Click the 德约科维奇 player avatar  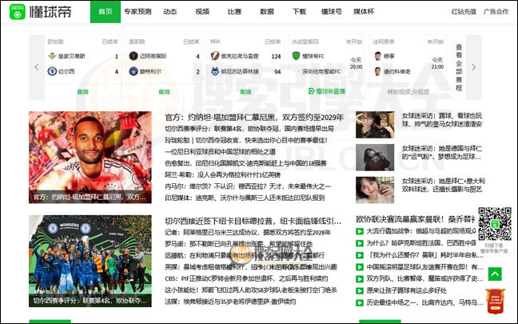point(377,71)
